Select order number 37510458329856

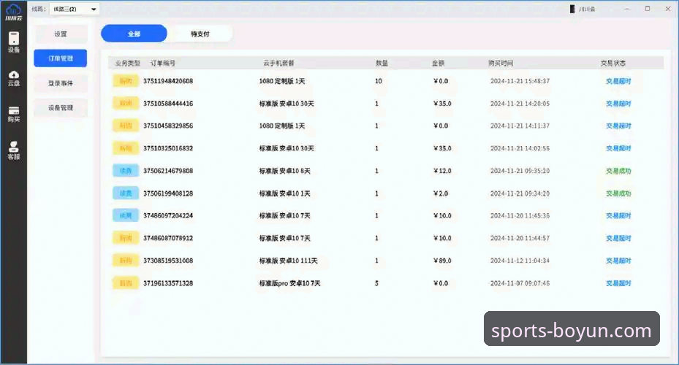[x=168, y=126]
